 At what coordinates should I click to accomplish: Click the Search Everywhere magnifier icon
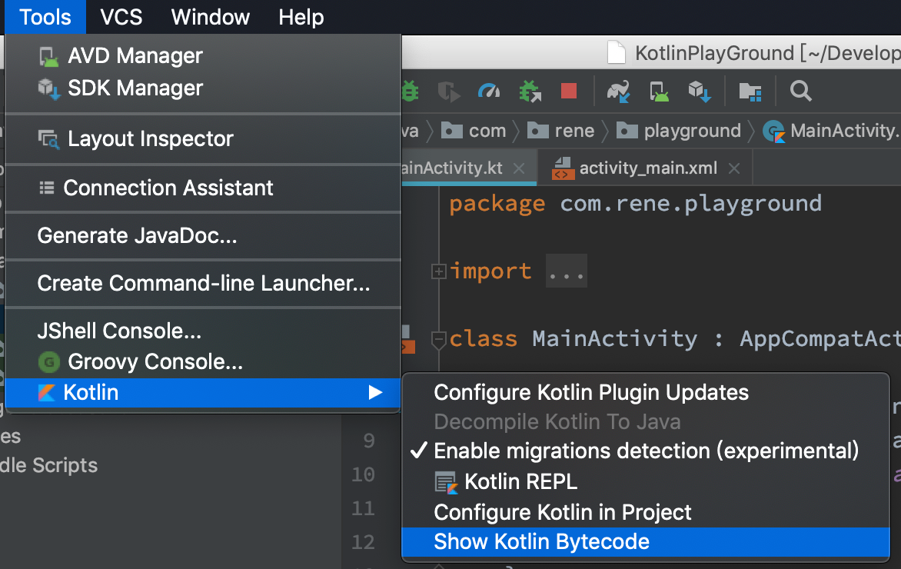[801, 92]
